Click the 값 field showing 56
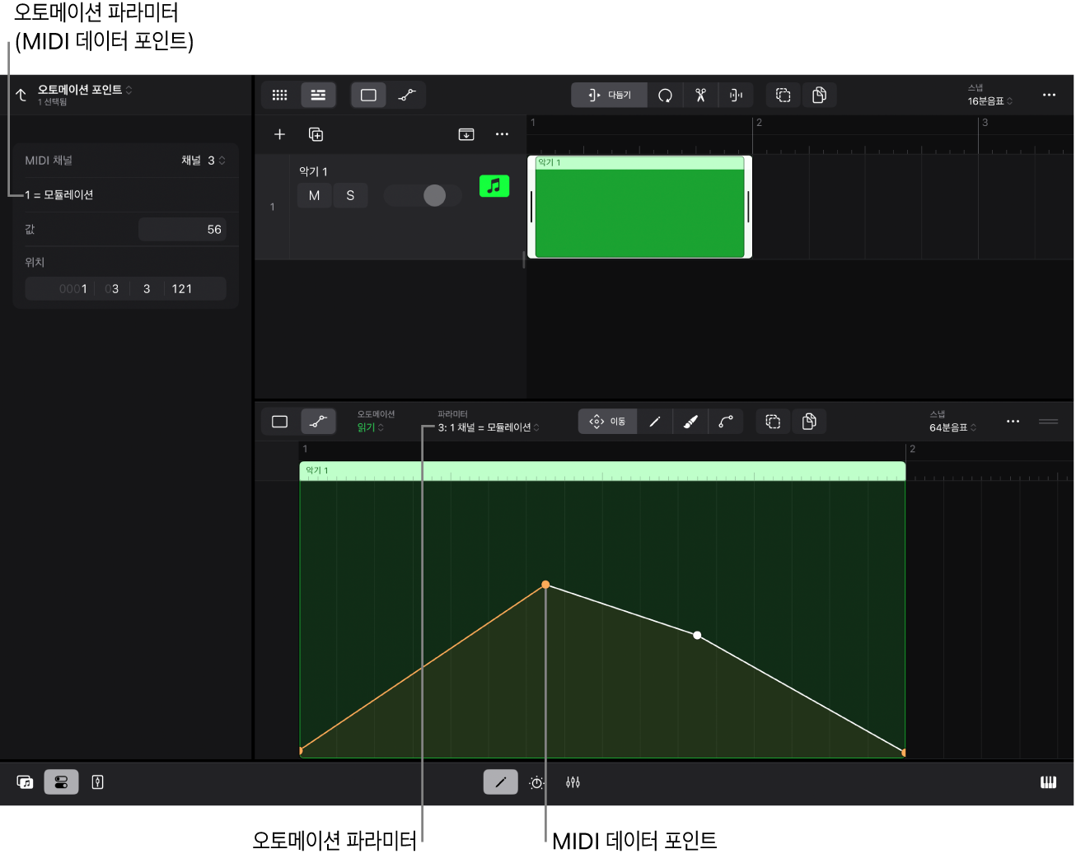This screenshot has width=1076, height=863. pyautogui.click(x=182, y=230)
